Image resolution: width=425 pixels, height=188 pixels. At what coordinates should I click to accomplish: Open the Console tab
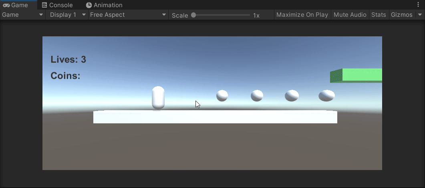[x=57, y=5]
